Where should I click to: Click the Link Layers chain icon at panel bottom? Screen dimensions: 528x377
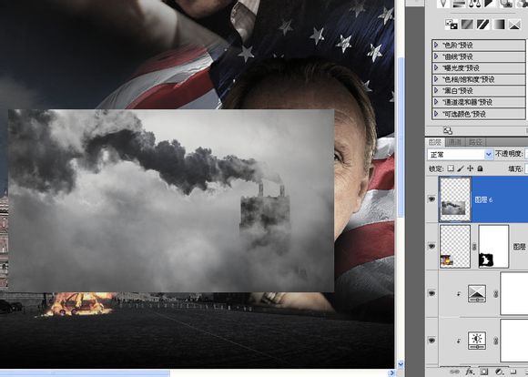[454, 372]
